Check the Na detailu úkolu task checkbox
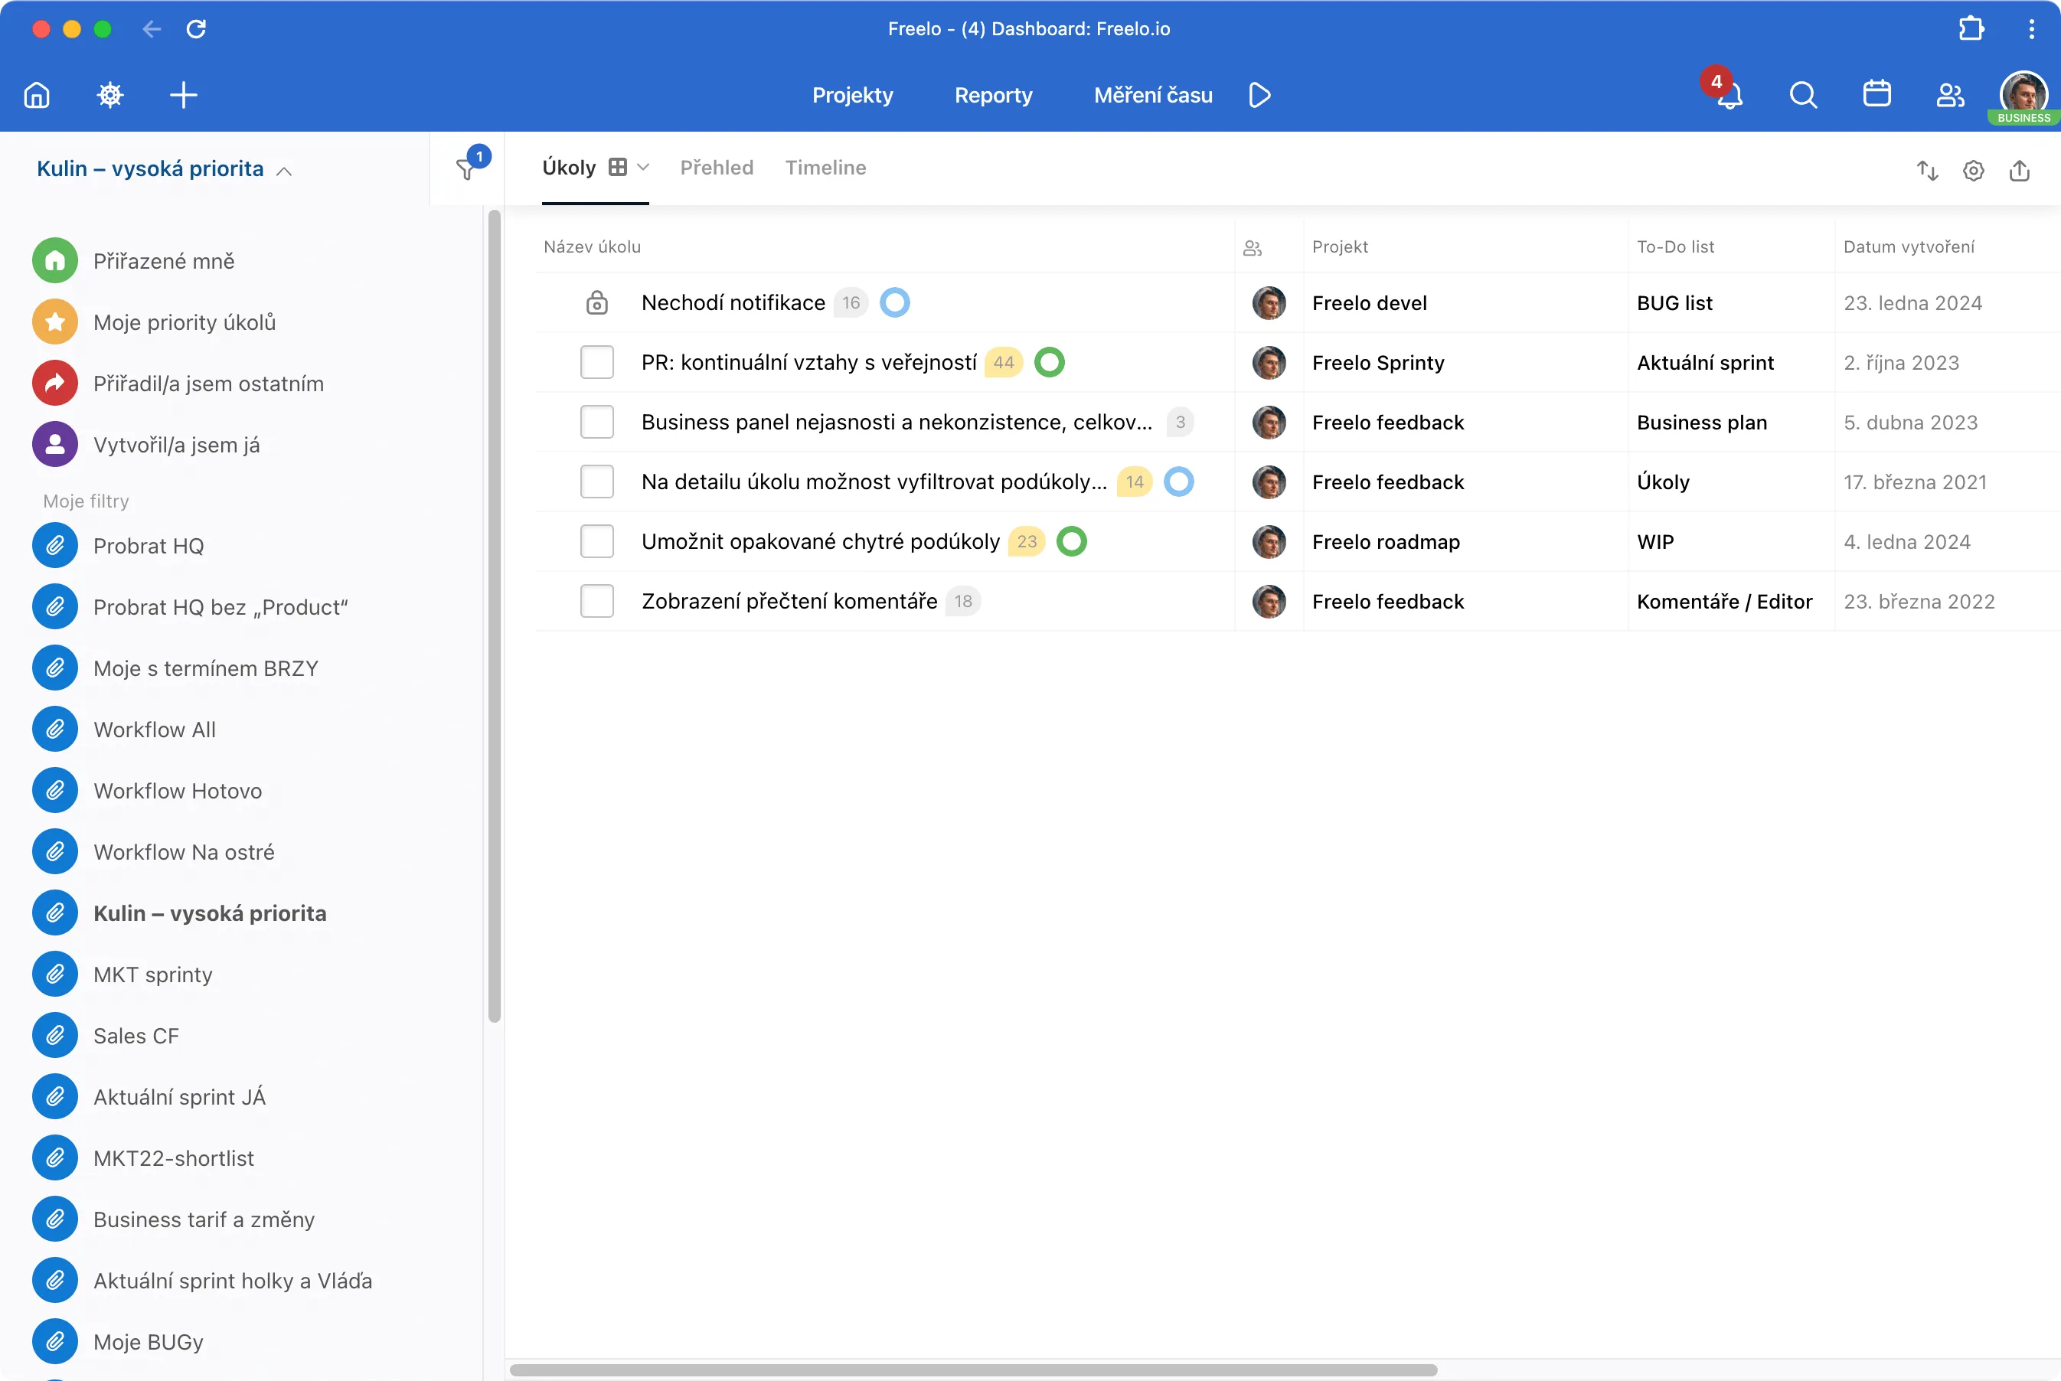The height and width of the screenshot is (1381, 2061). coord(597,482)
